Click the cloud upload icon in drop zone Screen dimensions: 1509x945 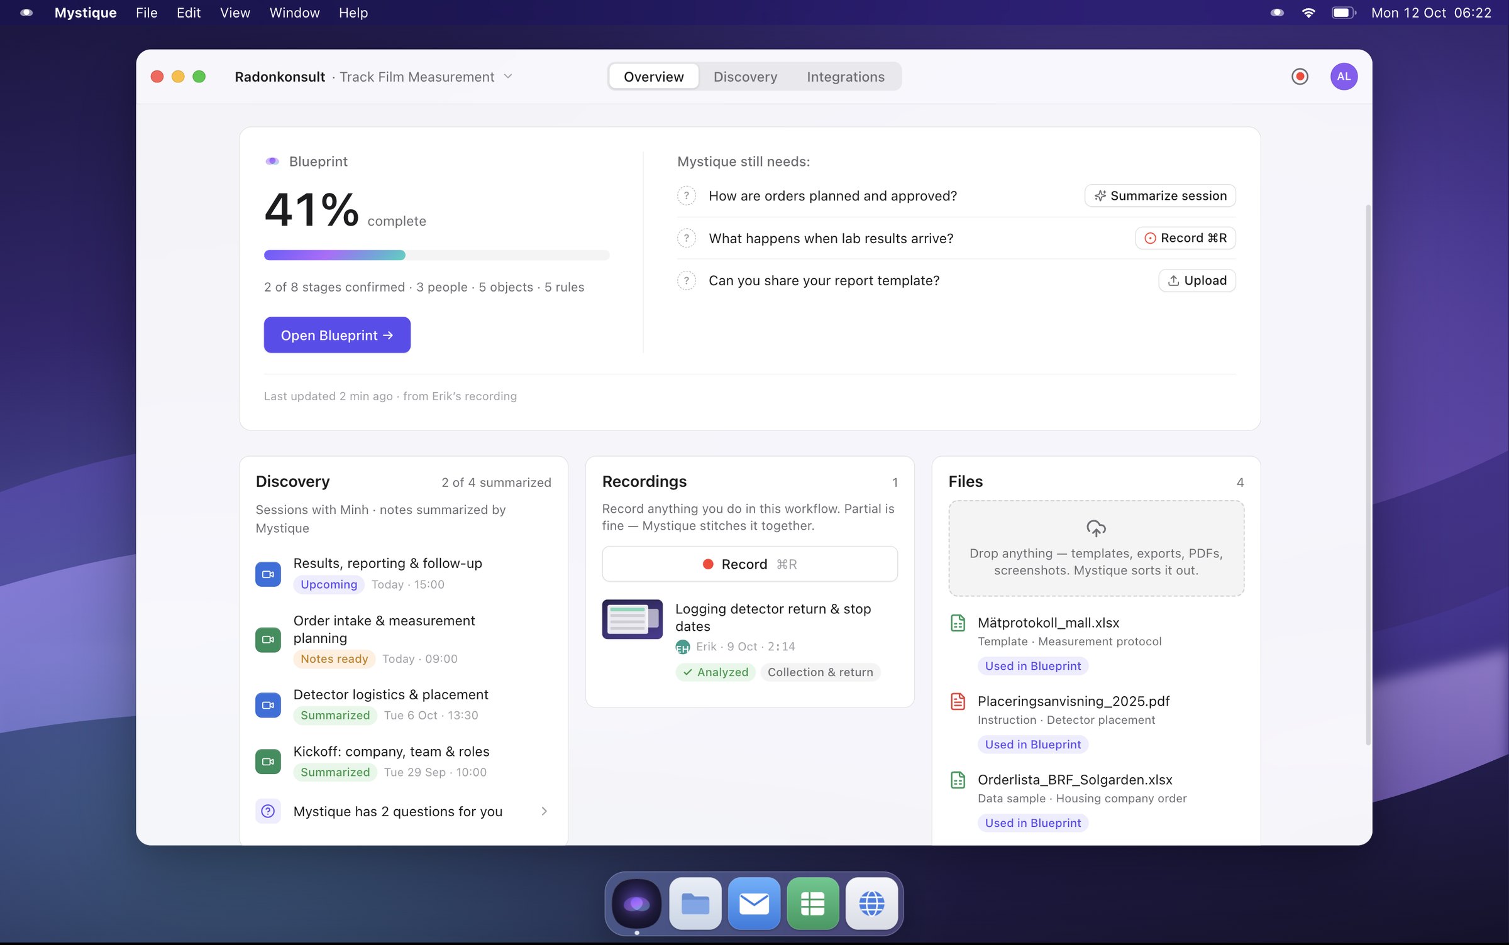tap(1096, 528)
